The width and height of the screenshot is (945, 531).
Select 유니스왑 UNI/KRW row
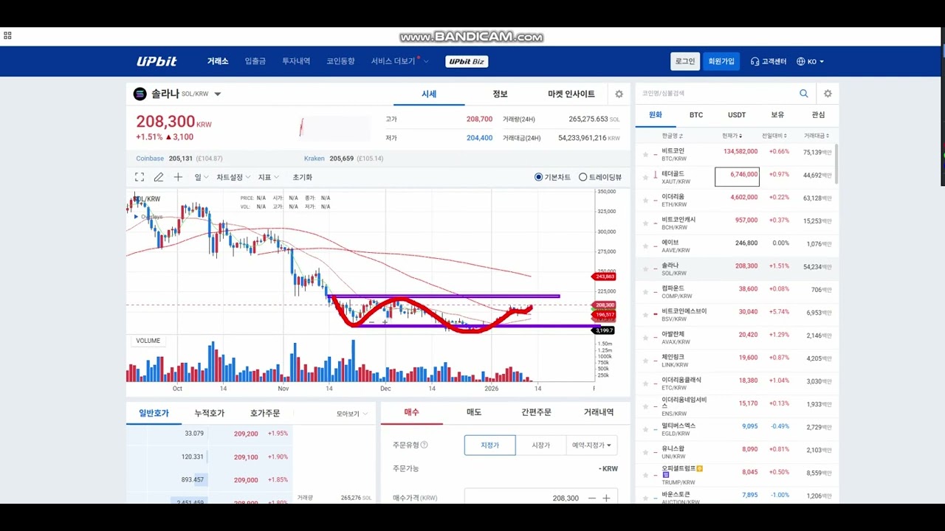pyautogui.click(x=736, y=451)
